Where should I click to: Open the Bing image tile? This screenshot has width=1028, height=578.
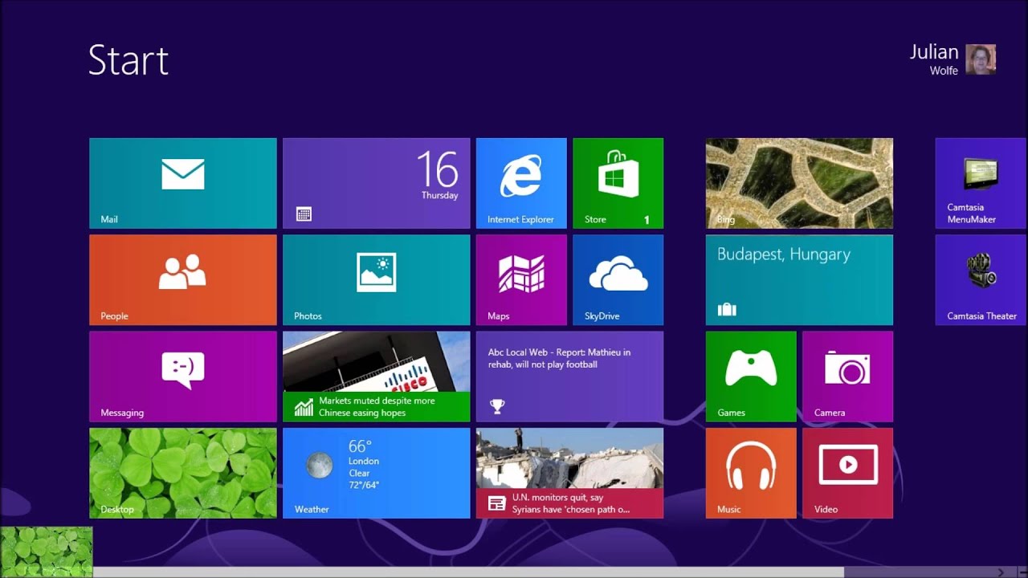coord(799,183)
